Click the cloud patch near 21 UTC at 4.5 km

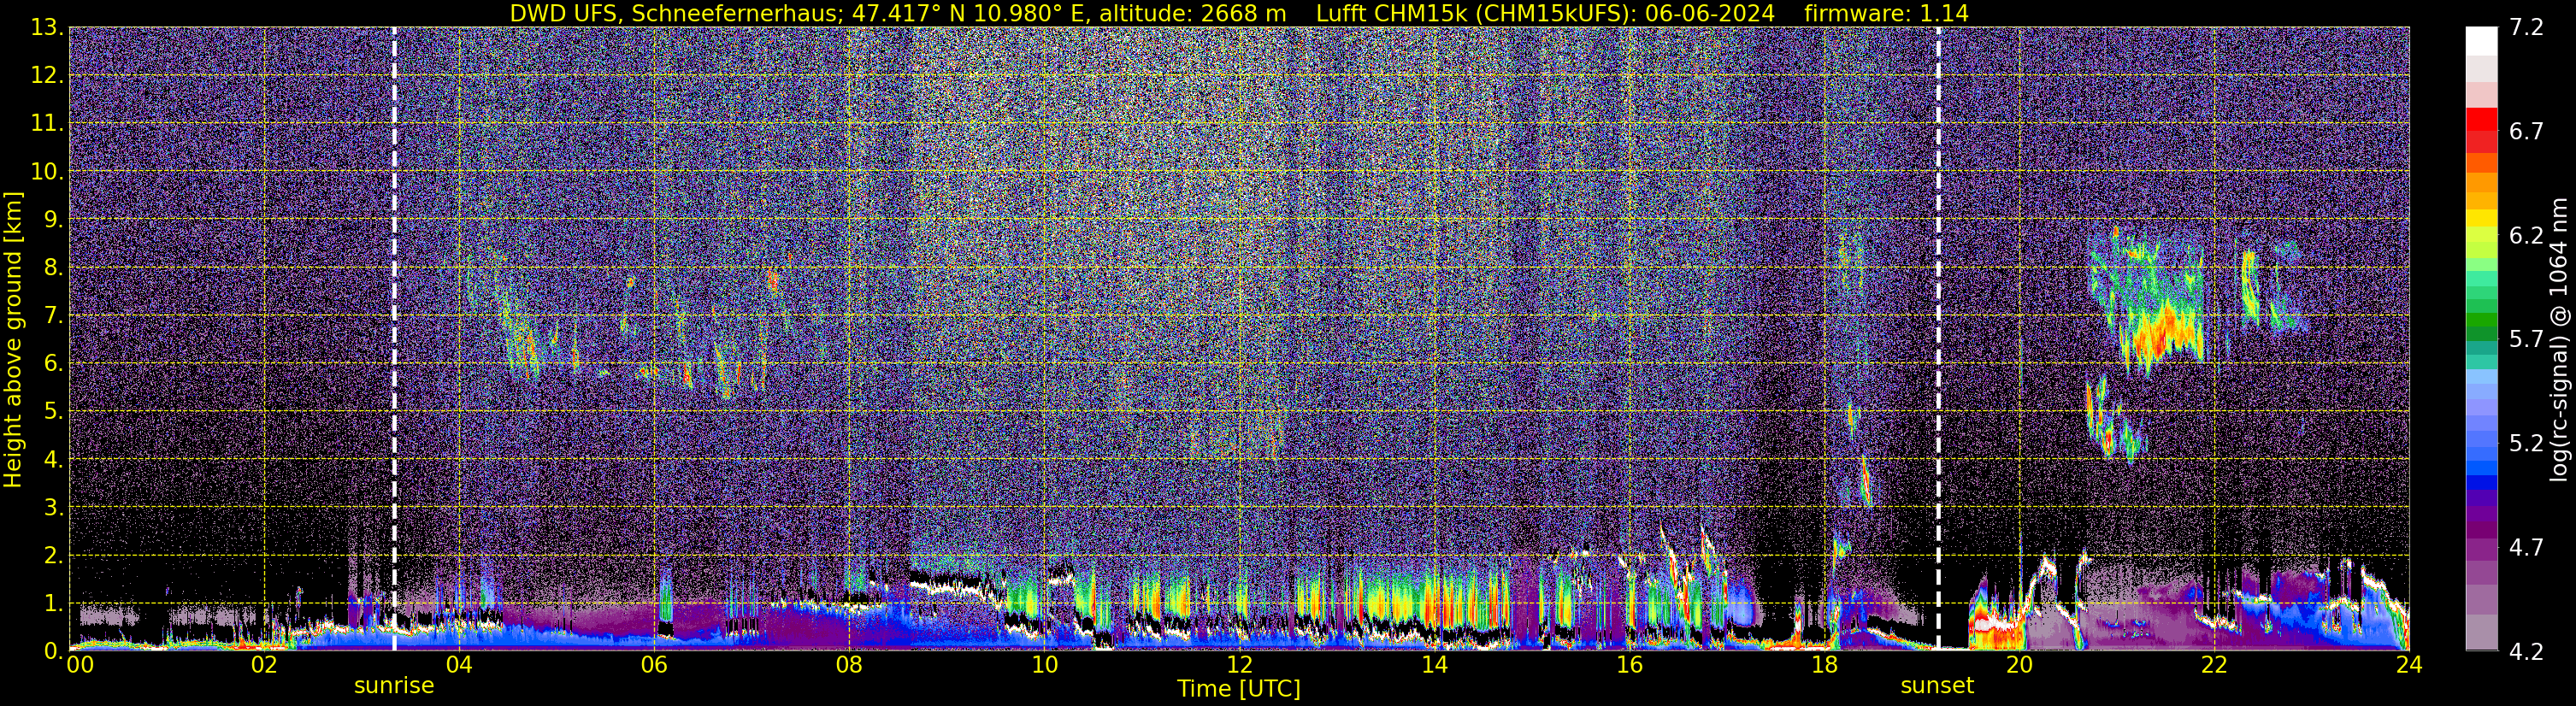[2115, 420]
